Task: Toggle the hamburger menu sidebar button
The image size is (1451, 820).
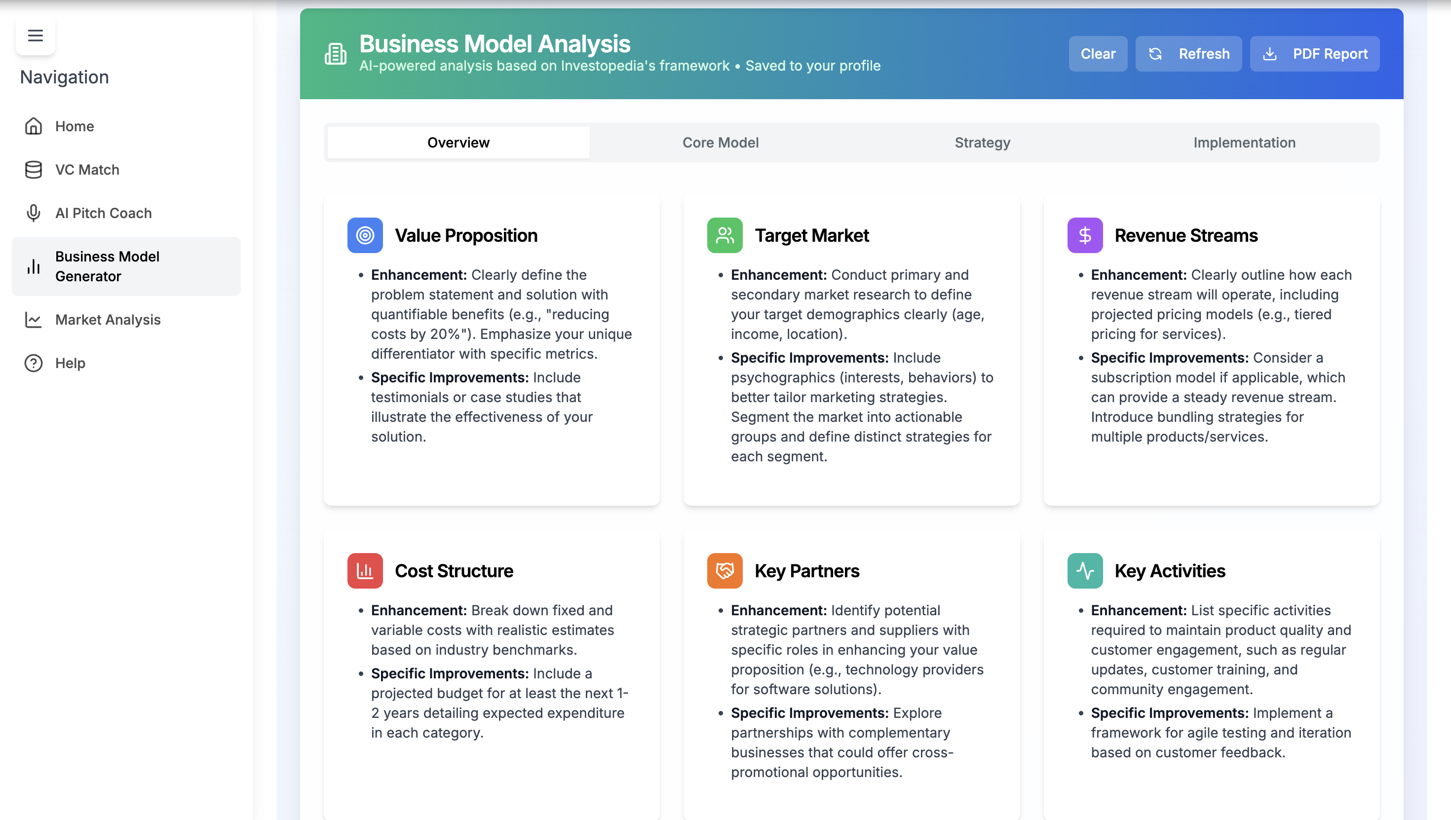Action: [36, 36]
